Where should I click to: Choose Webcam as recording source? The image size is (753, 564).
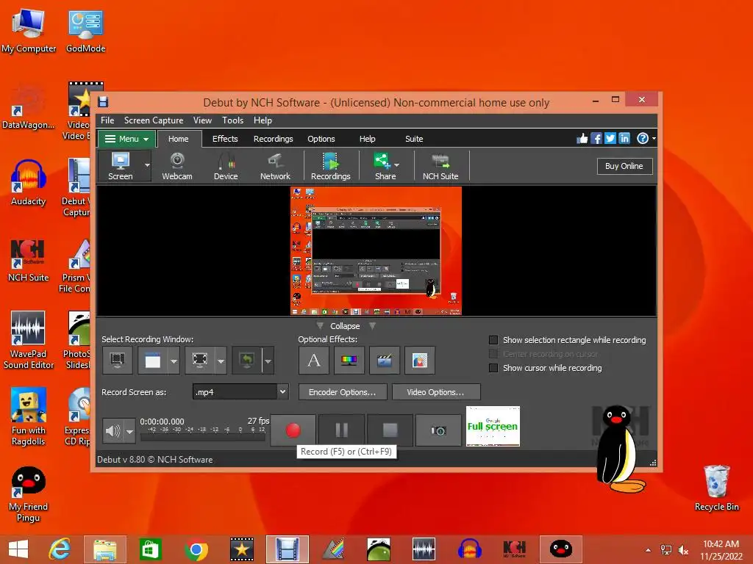(x=176, y=166)
